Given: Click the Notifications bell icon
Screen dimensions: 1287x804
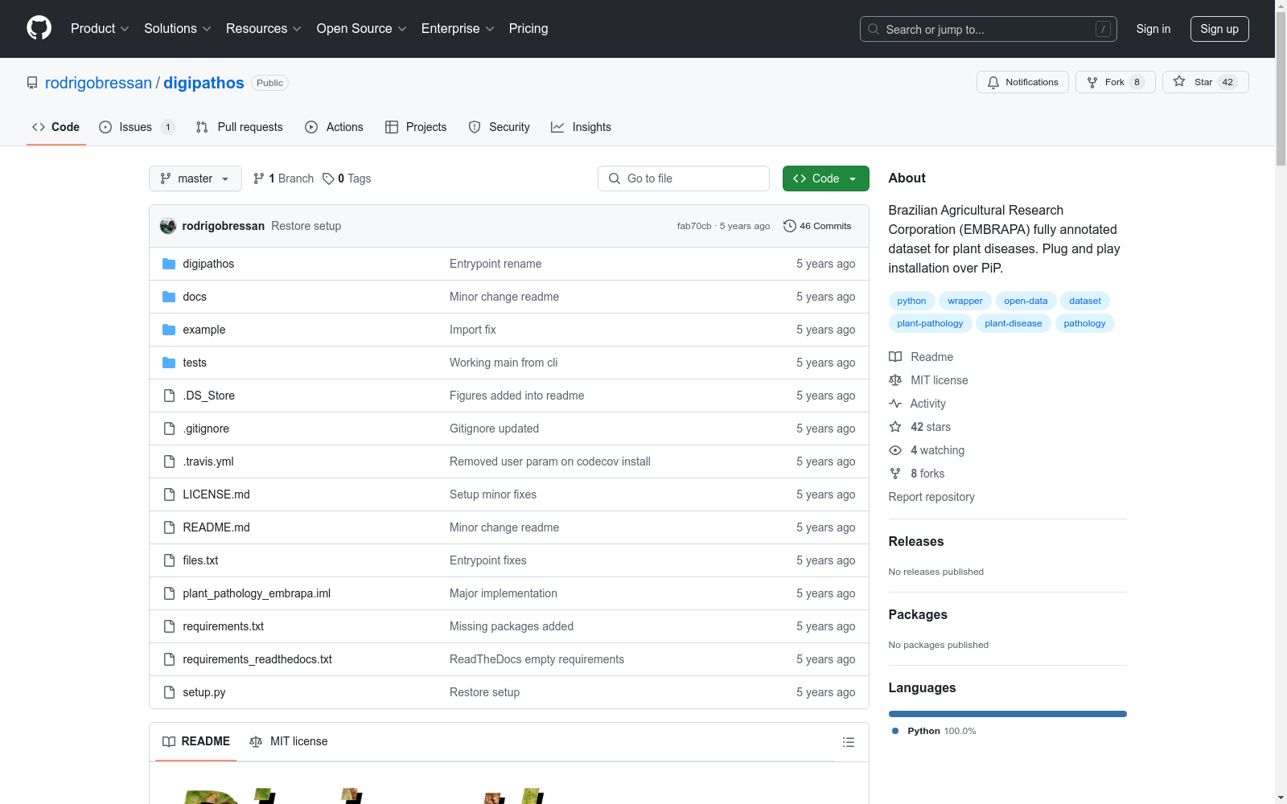Looking at the screenshot, I should point(993,82).
